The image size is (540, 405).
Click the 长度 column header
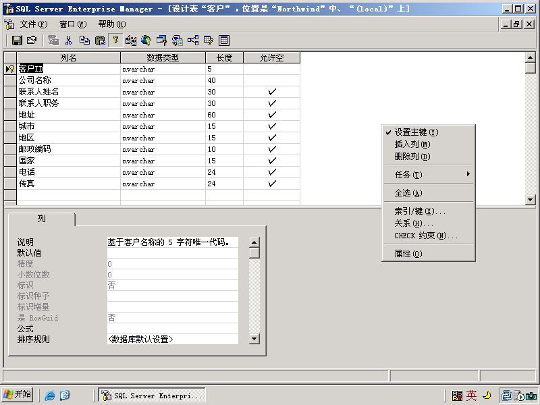click(x=224, y=57)
